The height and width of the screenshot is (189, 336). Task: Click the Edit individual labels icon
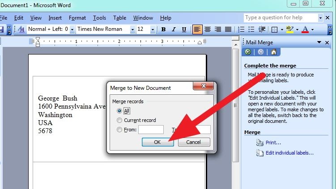point(259,153)
